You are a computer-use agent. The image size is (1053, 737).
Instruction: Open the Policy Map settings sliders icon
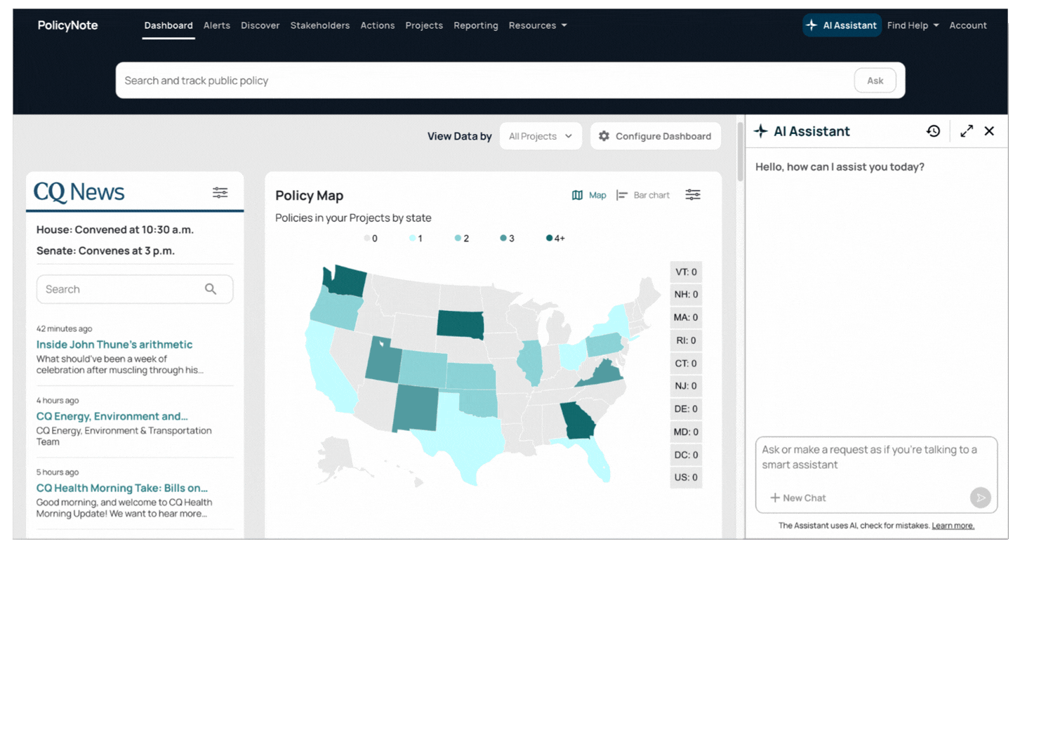693,195
